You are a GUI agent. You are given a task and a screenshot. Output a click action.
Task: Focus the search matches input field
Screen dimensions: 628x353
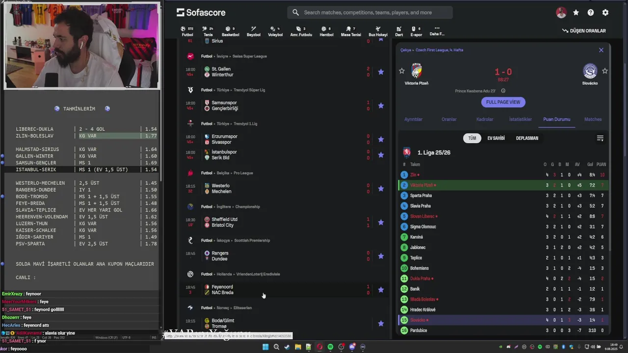coord(370,13)
